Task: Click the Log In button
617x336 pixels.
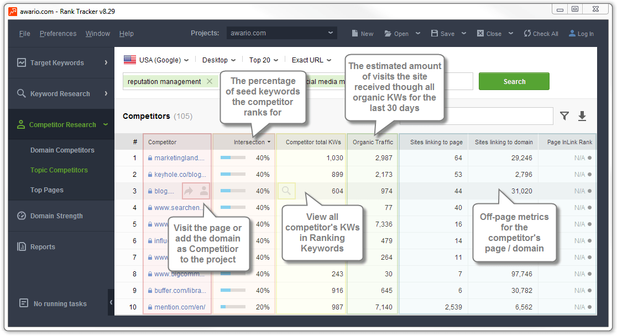Action: coord(581,34)
